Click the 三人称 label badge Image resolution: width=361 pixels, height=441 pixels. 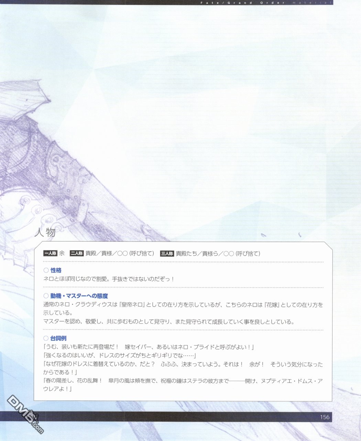(x=167, y=254)
